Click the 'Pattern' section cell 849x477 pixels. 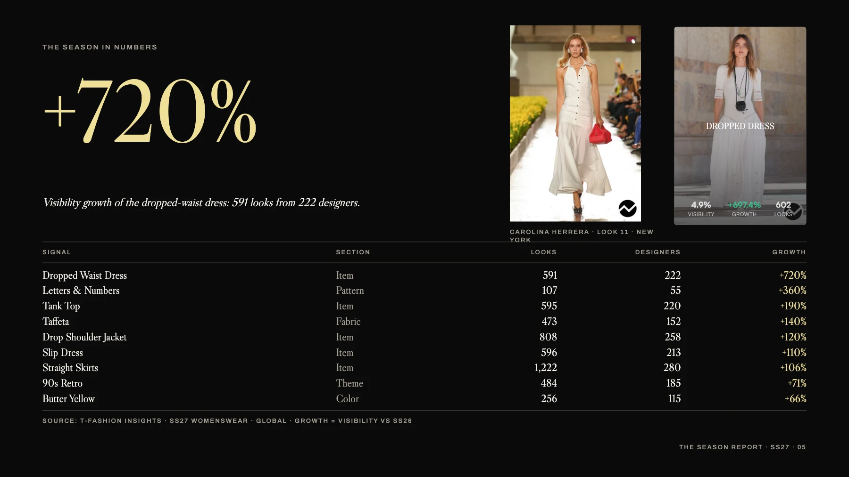pyautogui.click(x=350, y=291)
